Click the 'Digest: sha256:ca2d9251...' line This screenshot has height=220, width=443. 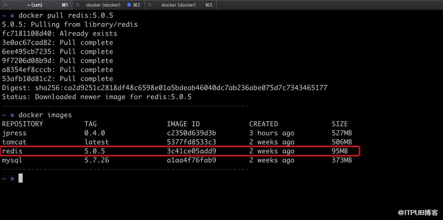pyautogui.click(x=164, y=88)
